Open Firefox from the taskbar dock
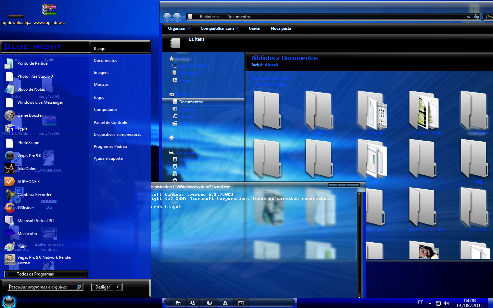This screenshot has width=493, height=308. 209,303
